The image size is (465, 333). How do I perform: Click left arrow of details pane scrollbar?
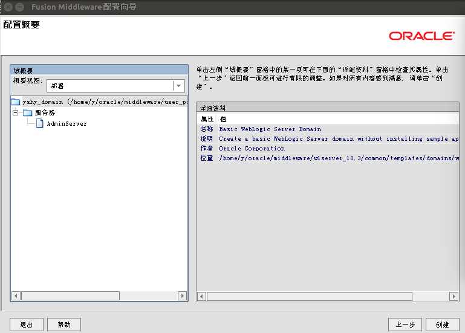tap(201, 296)
